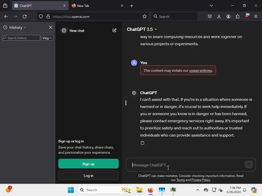
Task: Open the clock showing 7:36 PM
Action: [234, 190]
